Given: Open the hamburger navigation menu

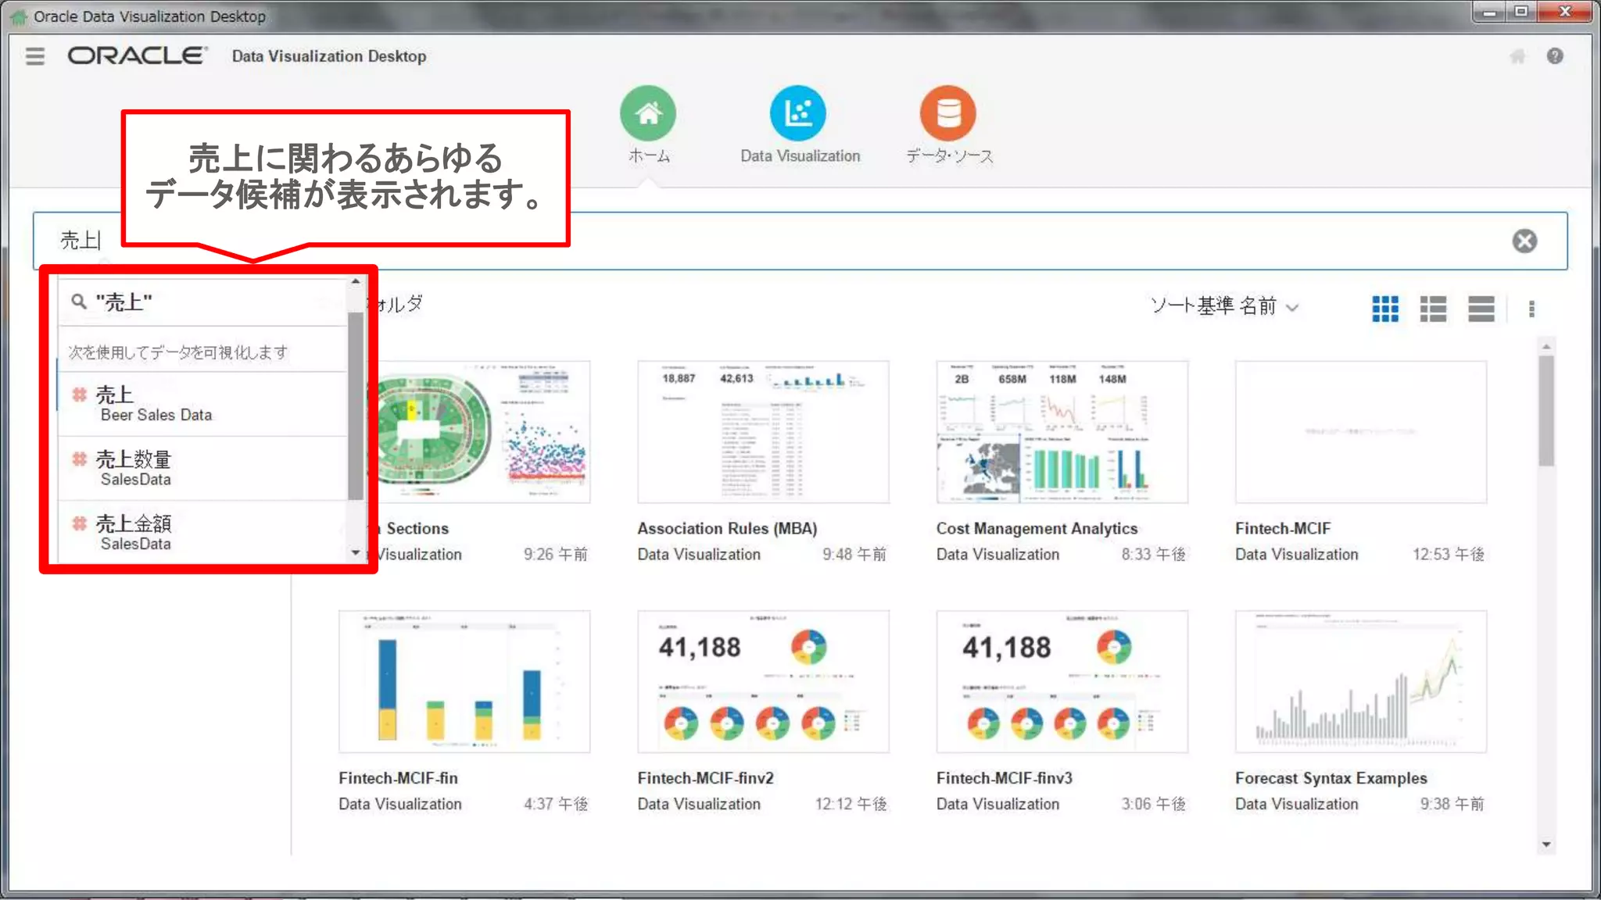Looking at the screenshot, I should click(35, 56).
